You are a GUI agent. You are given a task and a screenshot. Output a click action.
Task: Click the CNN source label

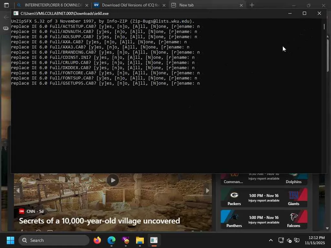point(31,211)
